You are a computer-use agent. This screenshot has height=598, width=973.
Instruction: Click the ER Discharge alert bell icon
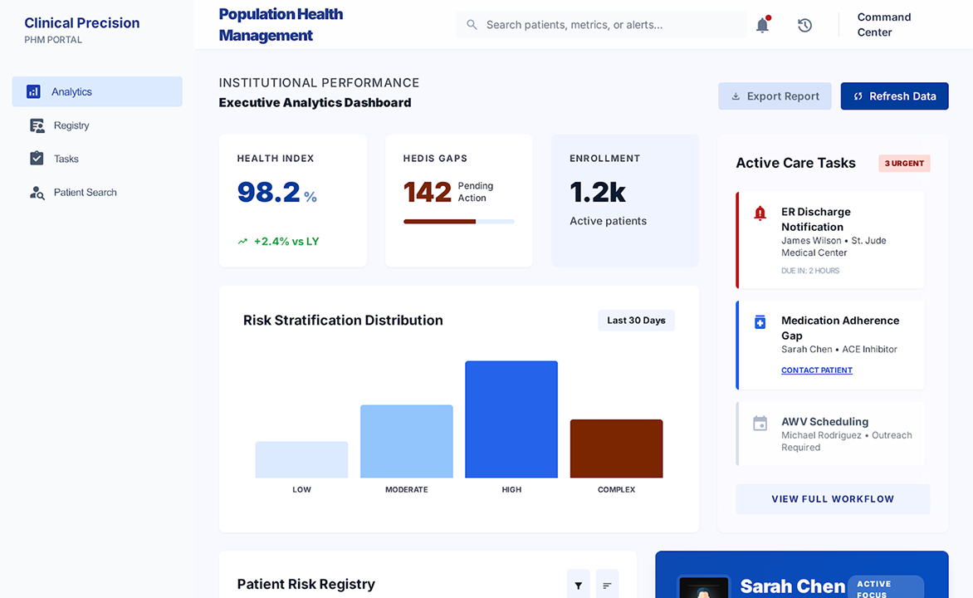[x=760, y=213]
